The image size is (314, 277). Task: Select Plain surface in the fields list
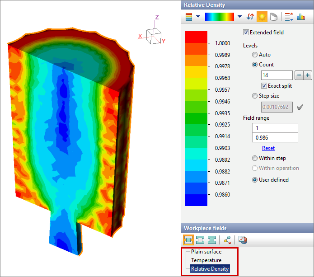[x=206, y=252]
